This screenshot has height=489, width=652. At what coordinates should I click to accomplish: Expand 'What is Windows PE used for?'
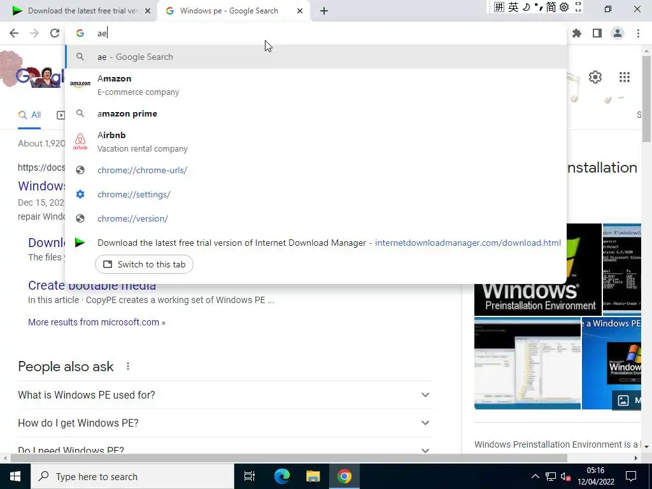[x=225, y=395]
